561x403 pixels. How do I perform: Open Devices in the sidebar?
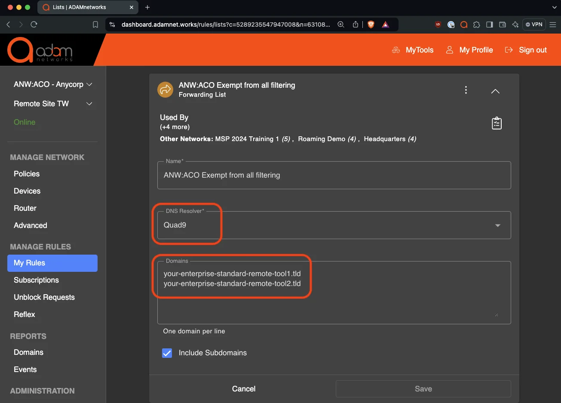[x=27, y=191]
